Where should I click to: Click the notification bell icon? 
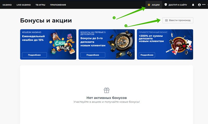(x=193, y=5)
